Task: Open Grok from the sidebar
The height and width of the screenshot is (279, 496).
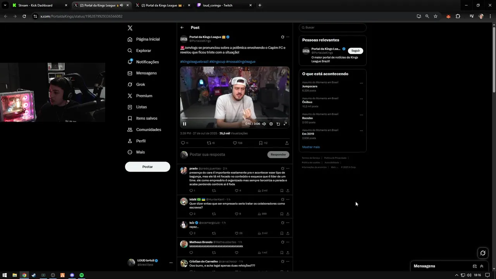Action: pyautogui.click(x=136, y=84)
